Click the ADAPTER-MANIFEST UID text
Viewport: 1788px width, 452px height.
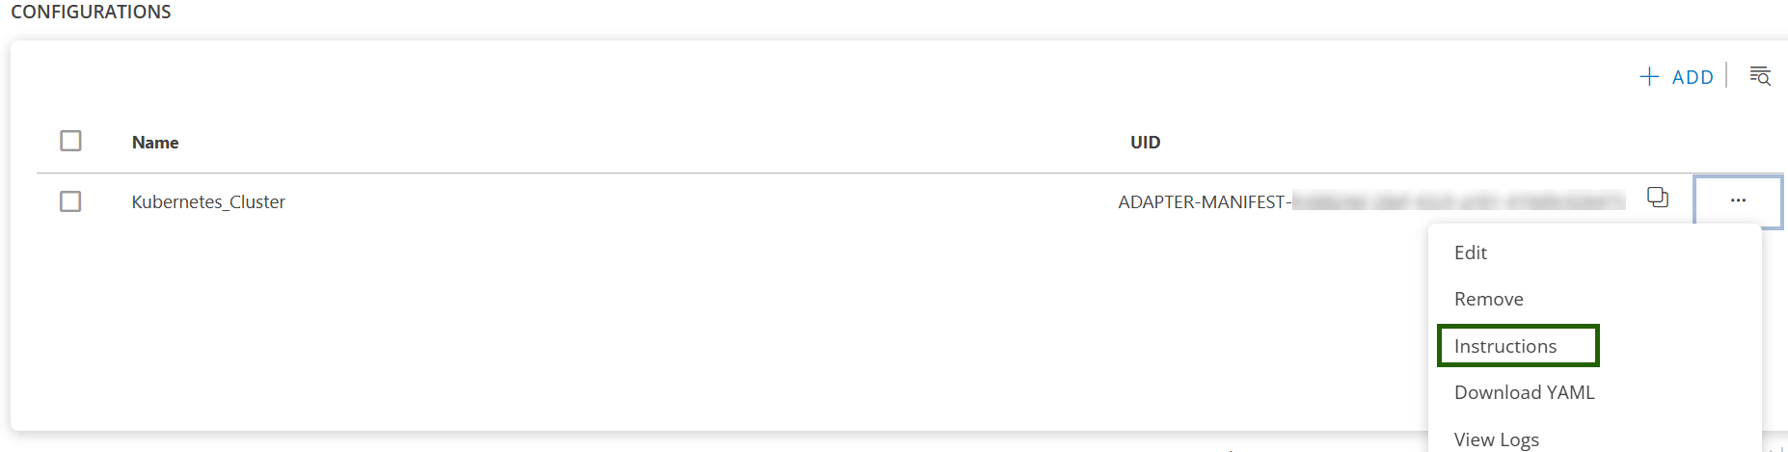tap(1204, 201)
